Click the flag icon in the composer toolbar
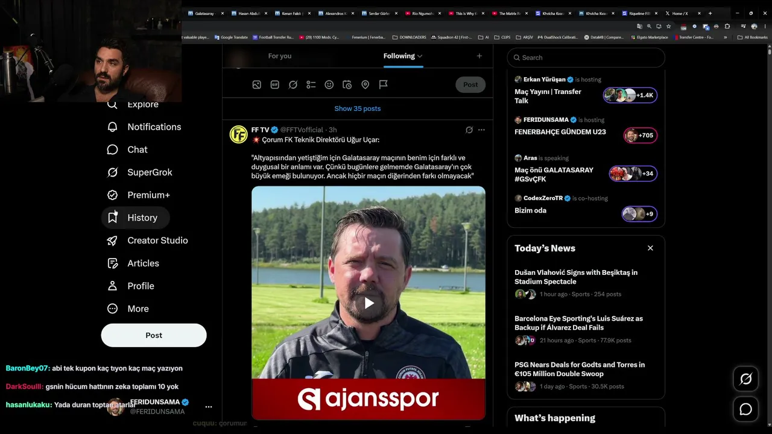This screenshot has height=434, width=772. pos(383,85)
